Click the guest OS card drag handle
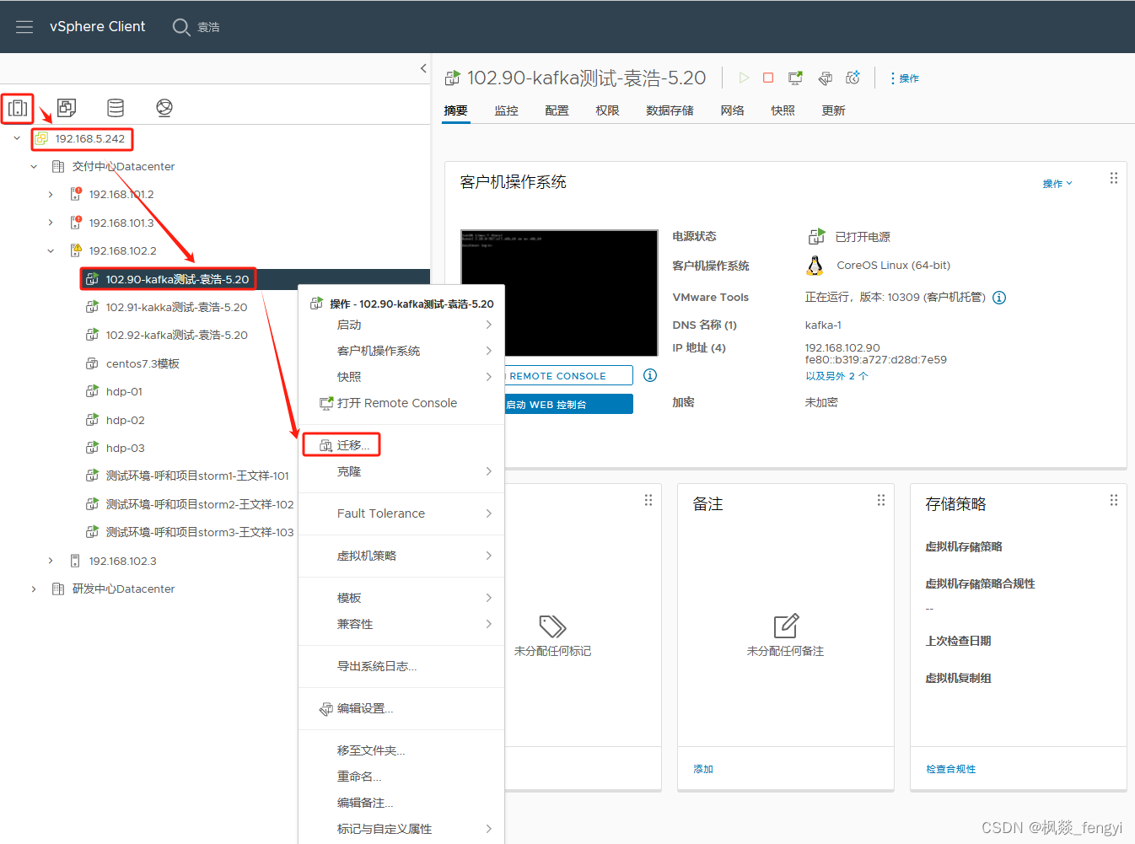This screenshot has height=844, width=1135. click(x=1114, y=178)
